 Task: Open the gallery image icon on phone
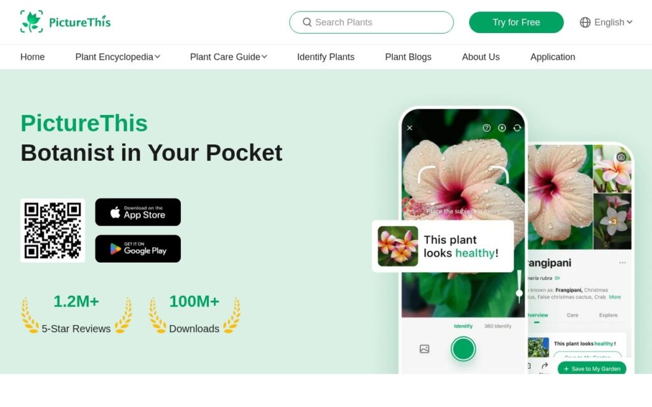[x=424, y=349]
